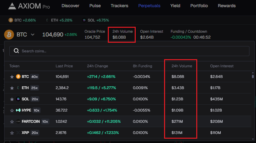Click ETH last price 2,384.2
The height and width of the screenshot is (143, 256).
tap(62, 88)
